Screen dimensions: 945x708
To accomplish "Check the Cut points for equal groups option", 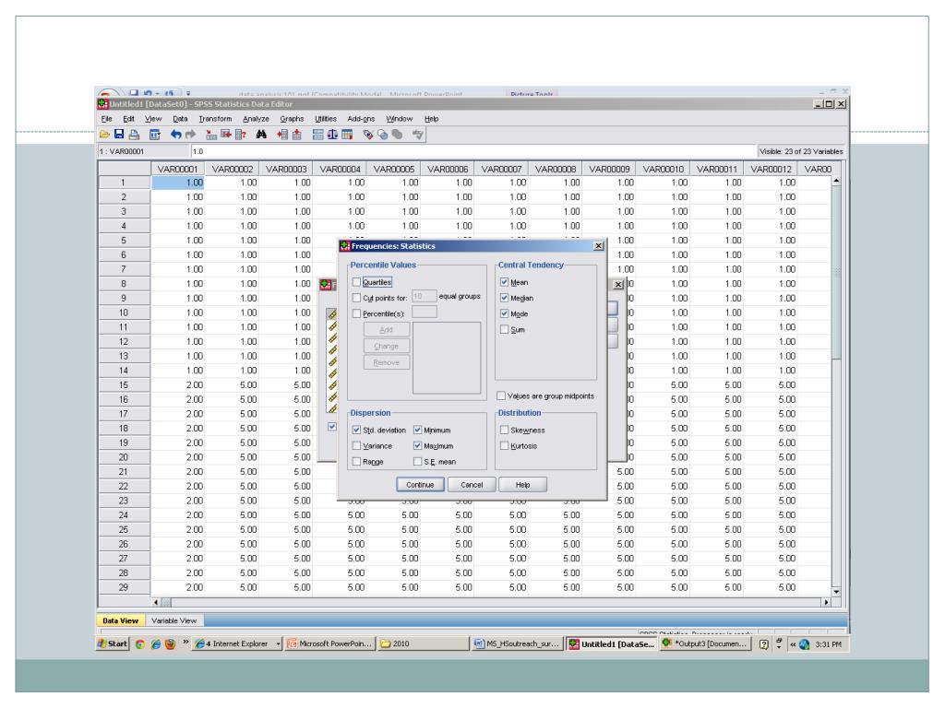I will (x=357, y=298).
